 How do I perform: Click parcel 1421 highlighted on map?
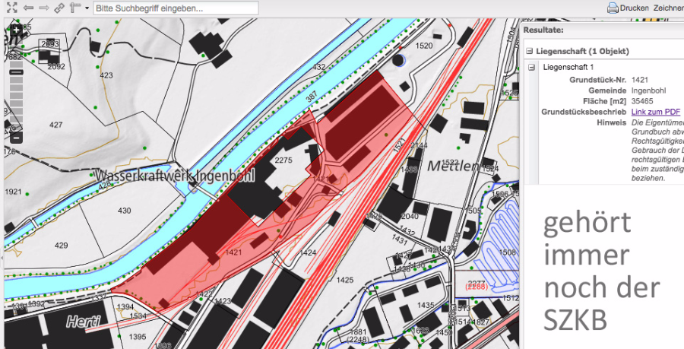pyautogui.click(x=233, y=252)
